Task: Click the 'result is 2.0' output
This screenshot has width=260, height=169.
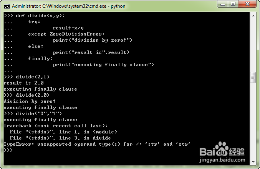Action: [x=24, y=83]
